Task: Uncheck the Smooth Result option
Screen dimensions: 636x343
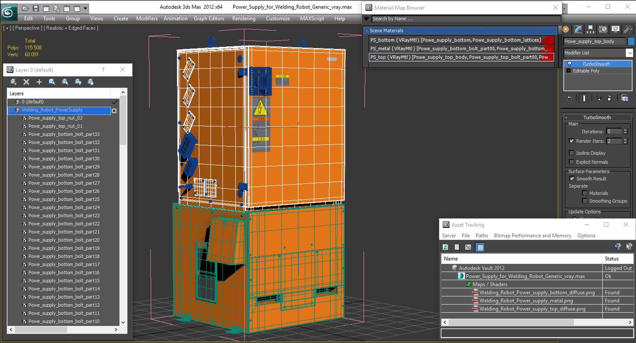Action: pyautogui.click(x=572, y=178)
